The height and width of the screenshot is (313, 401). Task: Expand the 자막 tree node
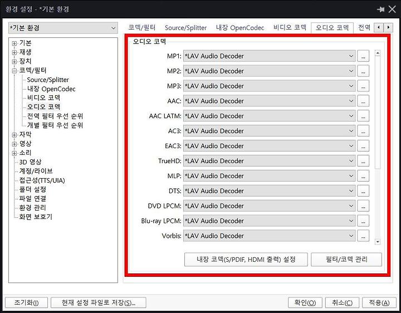click(14, 135)
